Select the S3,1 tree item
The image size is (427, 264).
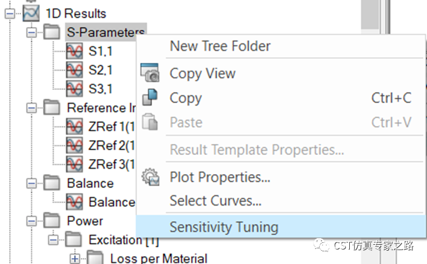[100, 89]
